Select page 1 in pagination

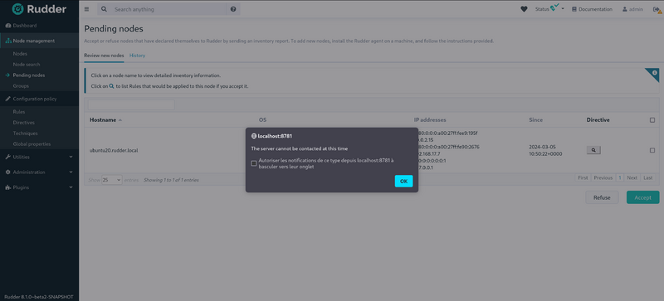click(x=619, y=177)
